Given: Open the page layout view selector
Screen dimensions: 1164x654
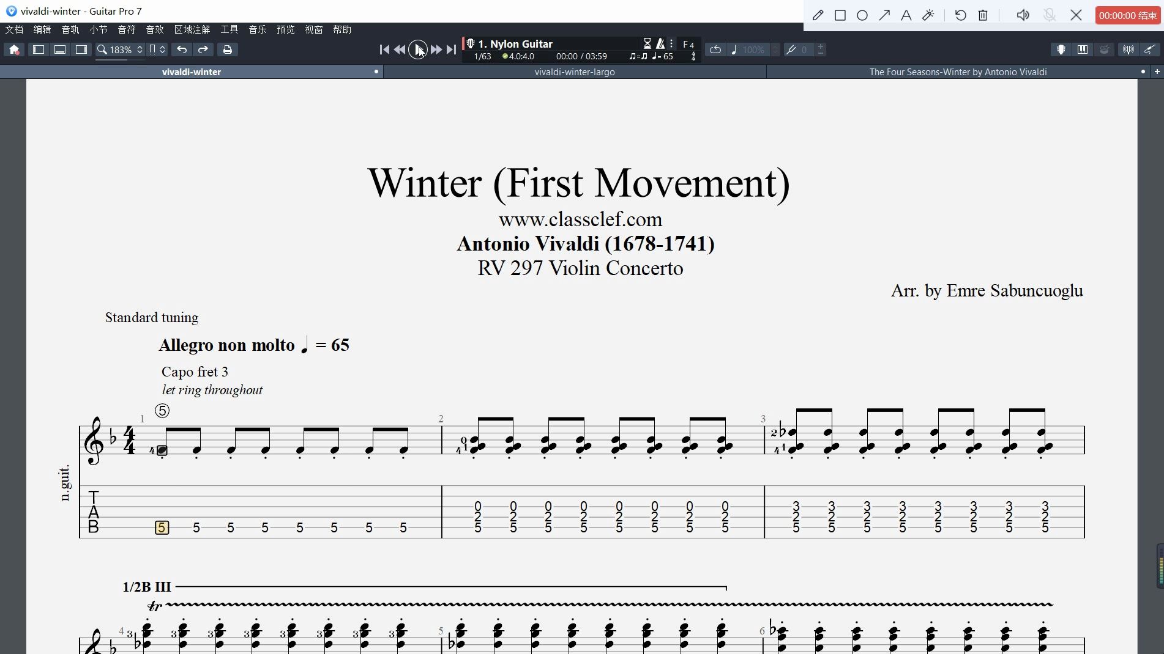Looking at the screenshot, I should pyautogui.click(x=157, y=50).
